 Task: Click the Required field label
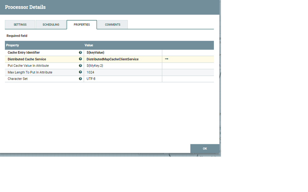[x=17, y=36]
